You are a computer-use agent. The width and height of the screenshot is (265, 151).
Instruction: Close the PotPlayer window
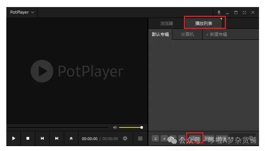coord(253,12)
